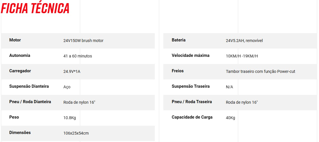Click the Freios label
The height and width of the screenshot is (142, 319).
coord(178,71)
